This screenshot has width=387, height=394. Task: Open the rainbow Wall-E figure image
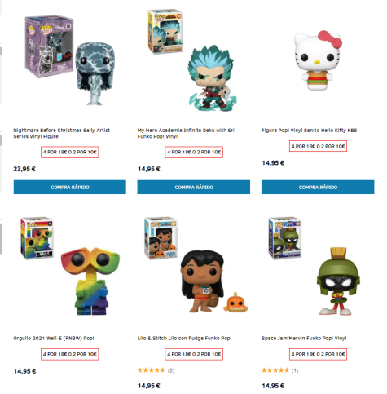coord(70,267)
